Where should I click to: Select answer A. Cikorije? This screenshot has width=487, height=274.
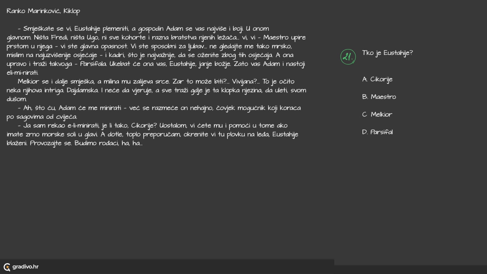(x=377, y=79)
